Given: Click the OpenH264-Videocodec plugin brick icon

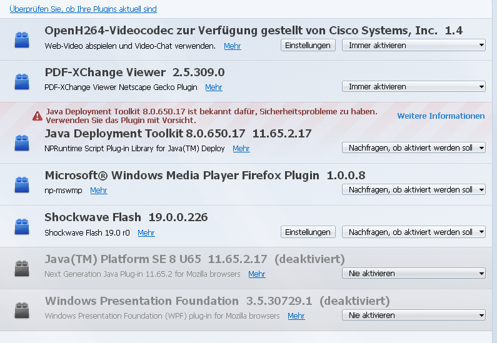Looking at the screenshot, I should (22, 39).
